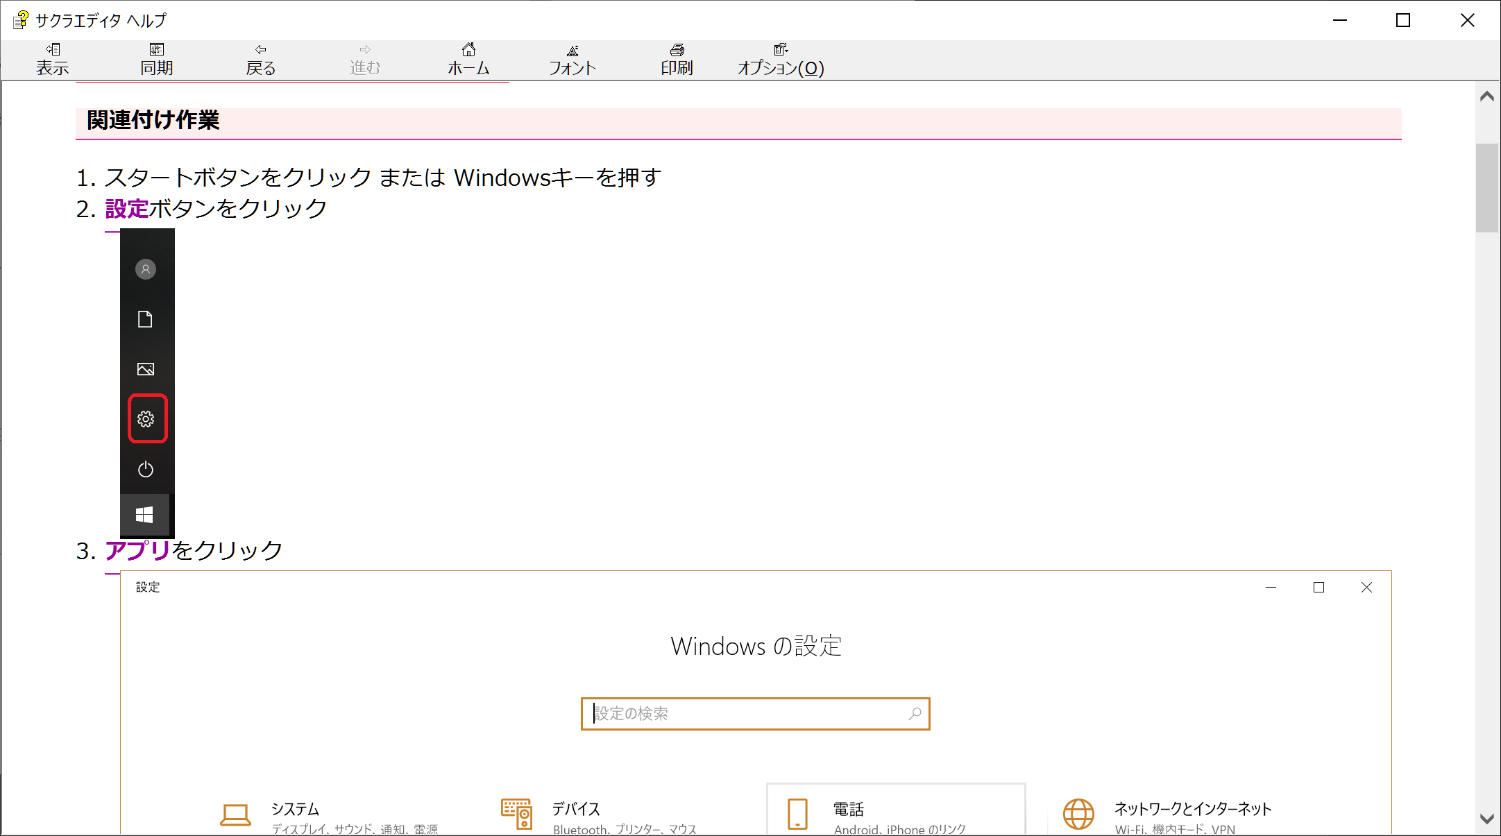Viewport: 1501px width, 836px height.
Task: Click the Windows の設定 heading text
Action: tap(756, 647)
